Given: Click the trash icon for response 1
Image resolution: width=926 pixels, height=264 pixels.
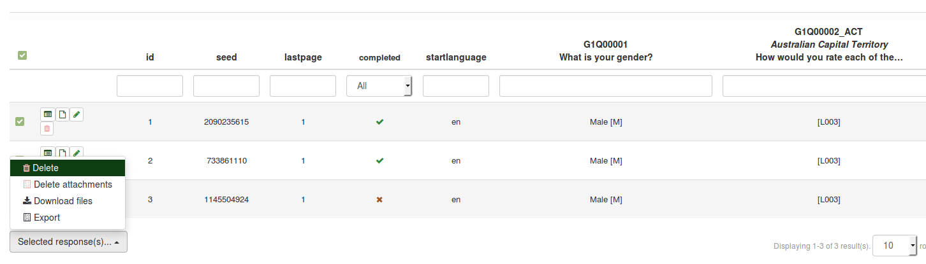Looking at the screenshot, I should tap(47, 129).
